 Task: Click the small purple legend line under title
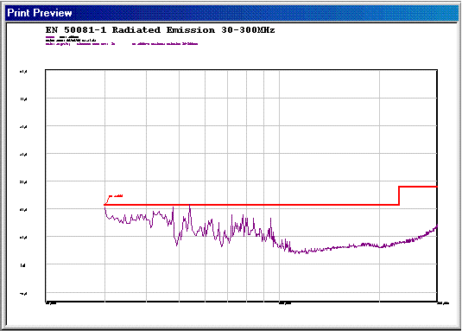click(x=50, y=37)
